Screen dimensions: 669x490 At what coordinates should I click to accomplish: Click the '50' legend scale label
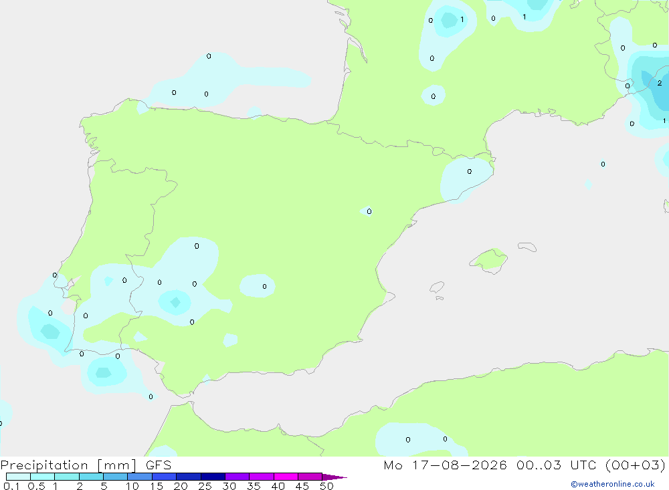pos(327,486)
